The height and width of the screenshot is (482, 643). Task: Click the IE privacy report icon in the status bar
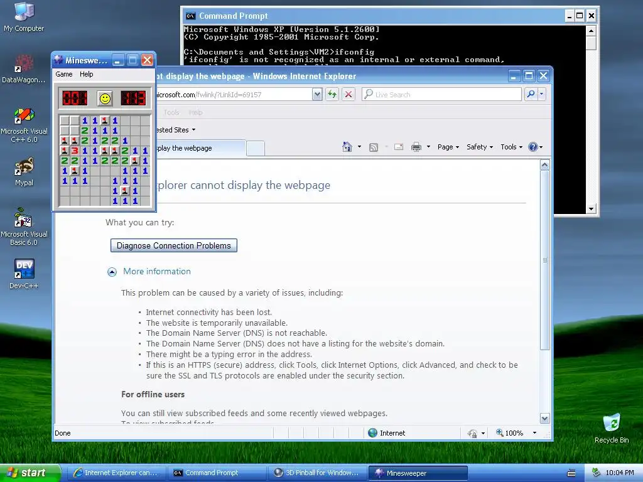tap(472, 433)
